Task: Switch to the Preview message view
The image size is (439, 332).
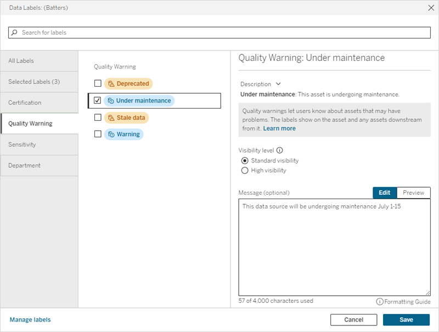Action: pyautogui.click(x=415, y=193)
